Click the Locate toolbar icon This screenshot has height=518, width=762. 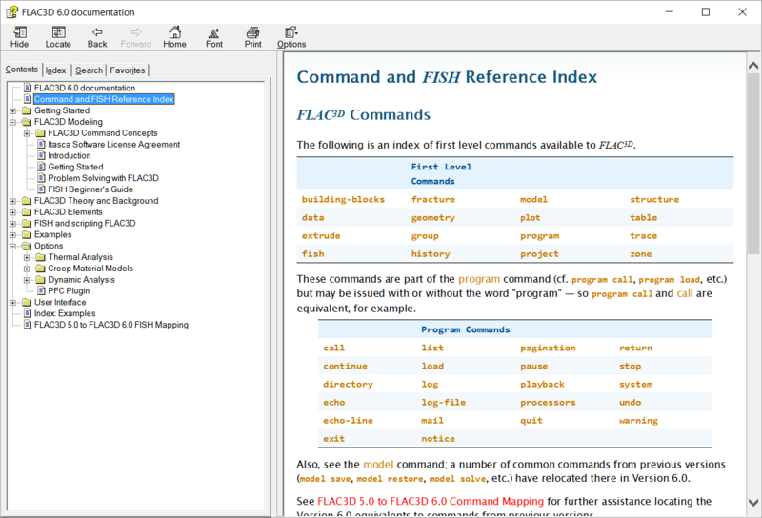[x=58, y=32]
